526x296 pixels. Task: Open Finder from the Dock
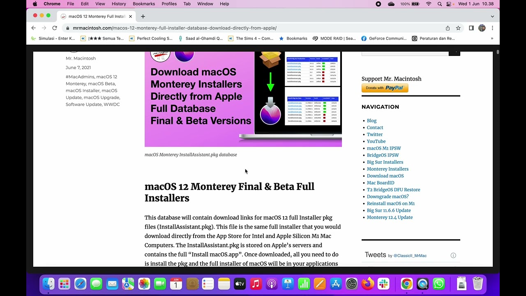[x=48, y=284]
